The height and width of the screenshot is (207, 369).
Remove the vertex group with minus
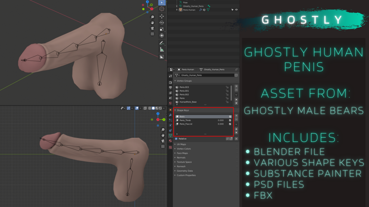click(x=236, y=90)
